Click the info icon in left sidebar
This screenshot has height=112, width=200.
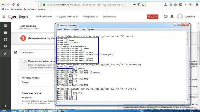[5, 46]
